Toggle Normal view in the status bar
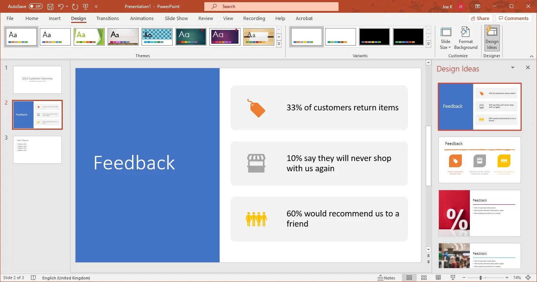The width and height of the screenshot is (537, 282). tap(409, 278)
